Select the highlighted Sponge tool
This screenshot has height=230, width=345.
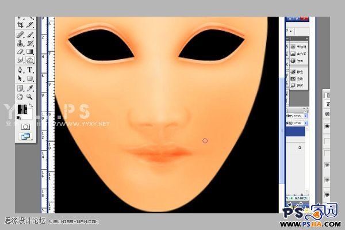[x=30, y=60]
